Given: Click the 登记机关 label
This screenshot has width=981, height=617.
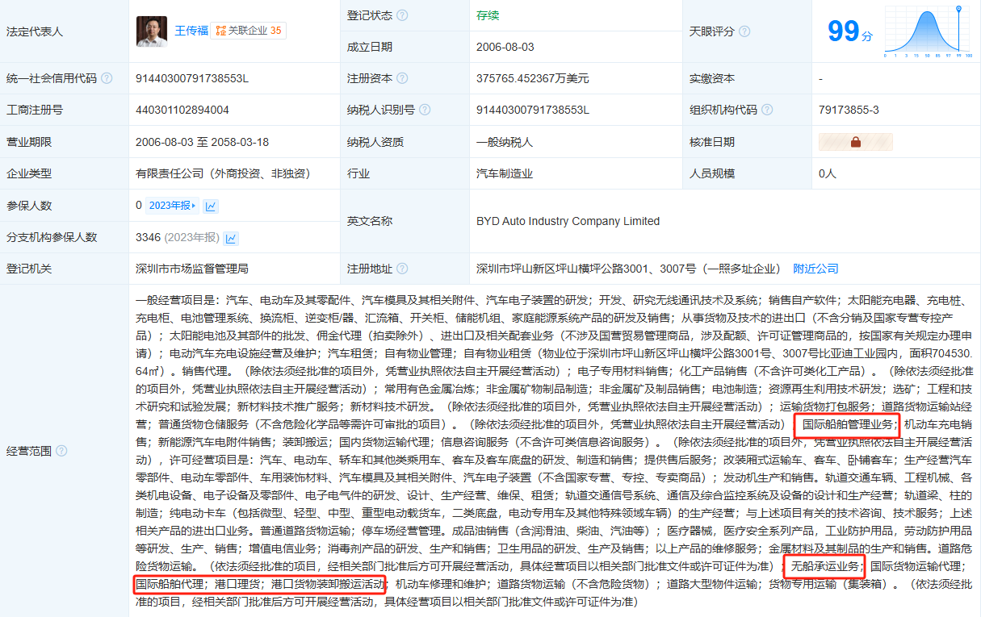Looking at the screenshot, I should tap(29, 269).
